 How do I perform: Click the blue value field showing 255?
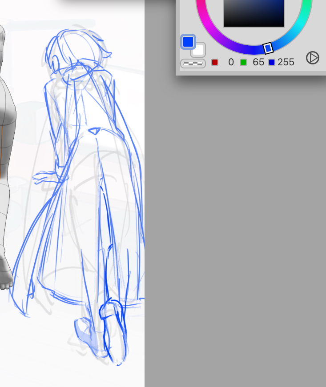pyautogui.click(x=286, y=62)
